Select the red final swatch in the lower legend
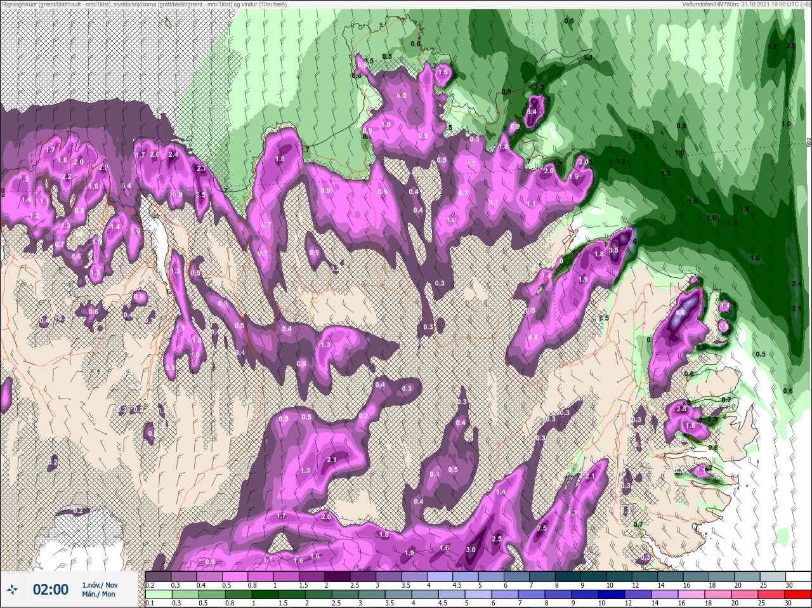 click(x=797, y=595)
